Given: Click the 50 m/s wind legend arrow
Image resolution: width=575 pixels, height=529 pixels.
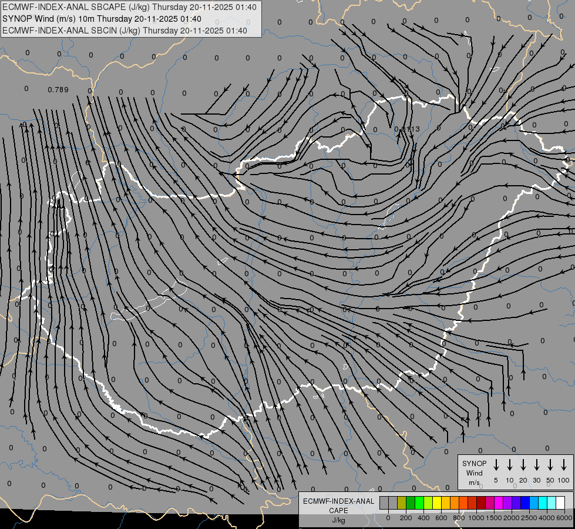Looking at the screenshot, I should coord(550,464).
